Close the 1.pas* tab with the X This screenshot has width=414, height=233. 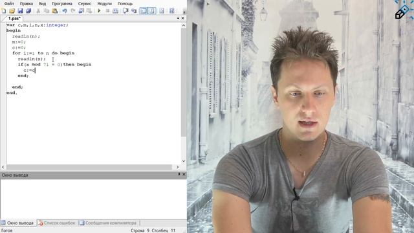coord(182,18)
